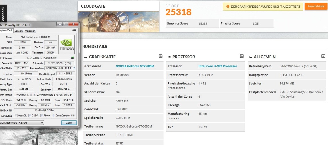Click the Treiberversion value 9.18.13.1070
This screenshot has width=328, height=145.
(124, 135)
